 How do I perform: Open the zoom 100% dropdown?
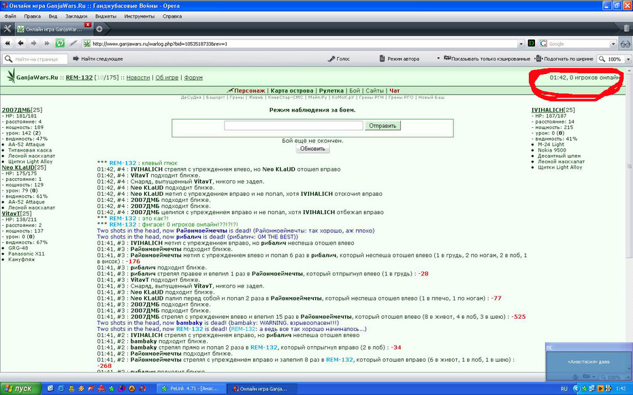628,59
